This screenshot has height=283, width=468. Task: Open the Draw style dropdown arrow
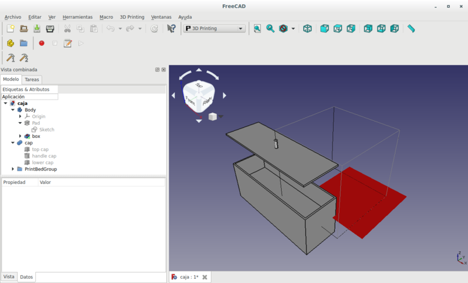tap(293, 29)
